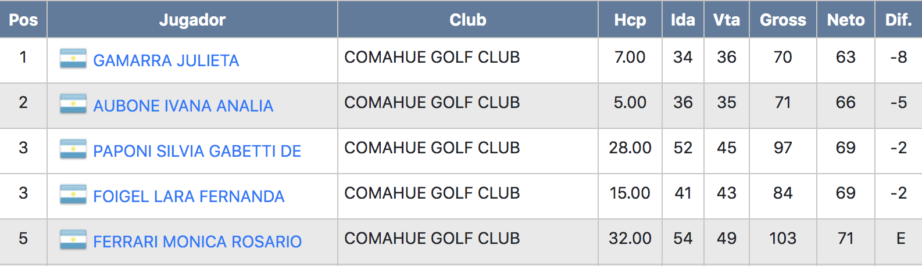This screenshot has width=922, height=266.
Task: Open AUBONE IVANA ANALIA player link
Action: (x=183, y=106)
